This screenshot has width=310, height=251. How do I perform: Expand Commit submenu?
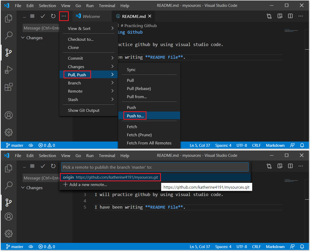point(88,58)
